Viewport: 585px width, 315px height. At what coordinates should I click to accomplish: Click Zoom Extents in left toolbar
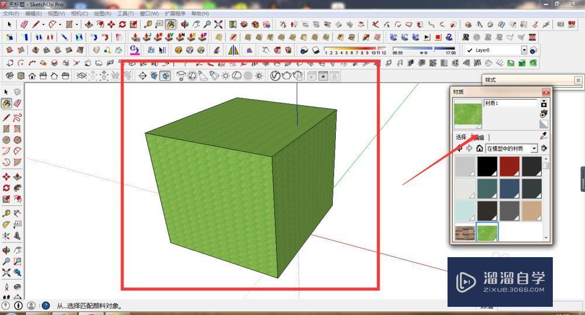click(x=6, y=272)
